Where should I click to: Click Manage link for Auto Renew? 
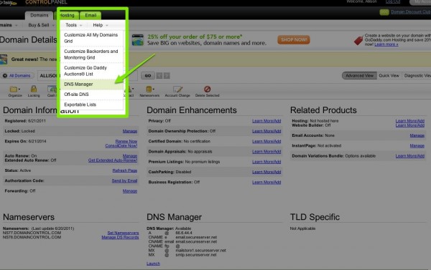click(130, 155)
